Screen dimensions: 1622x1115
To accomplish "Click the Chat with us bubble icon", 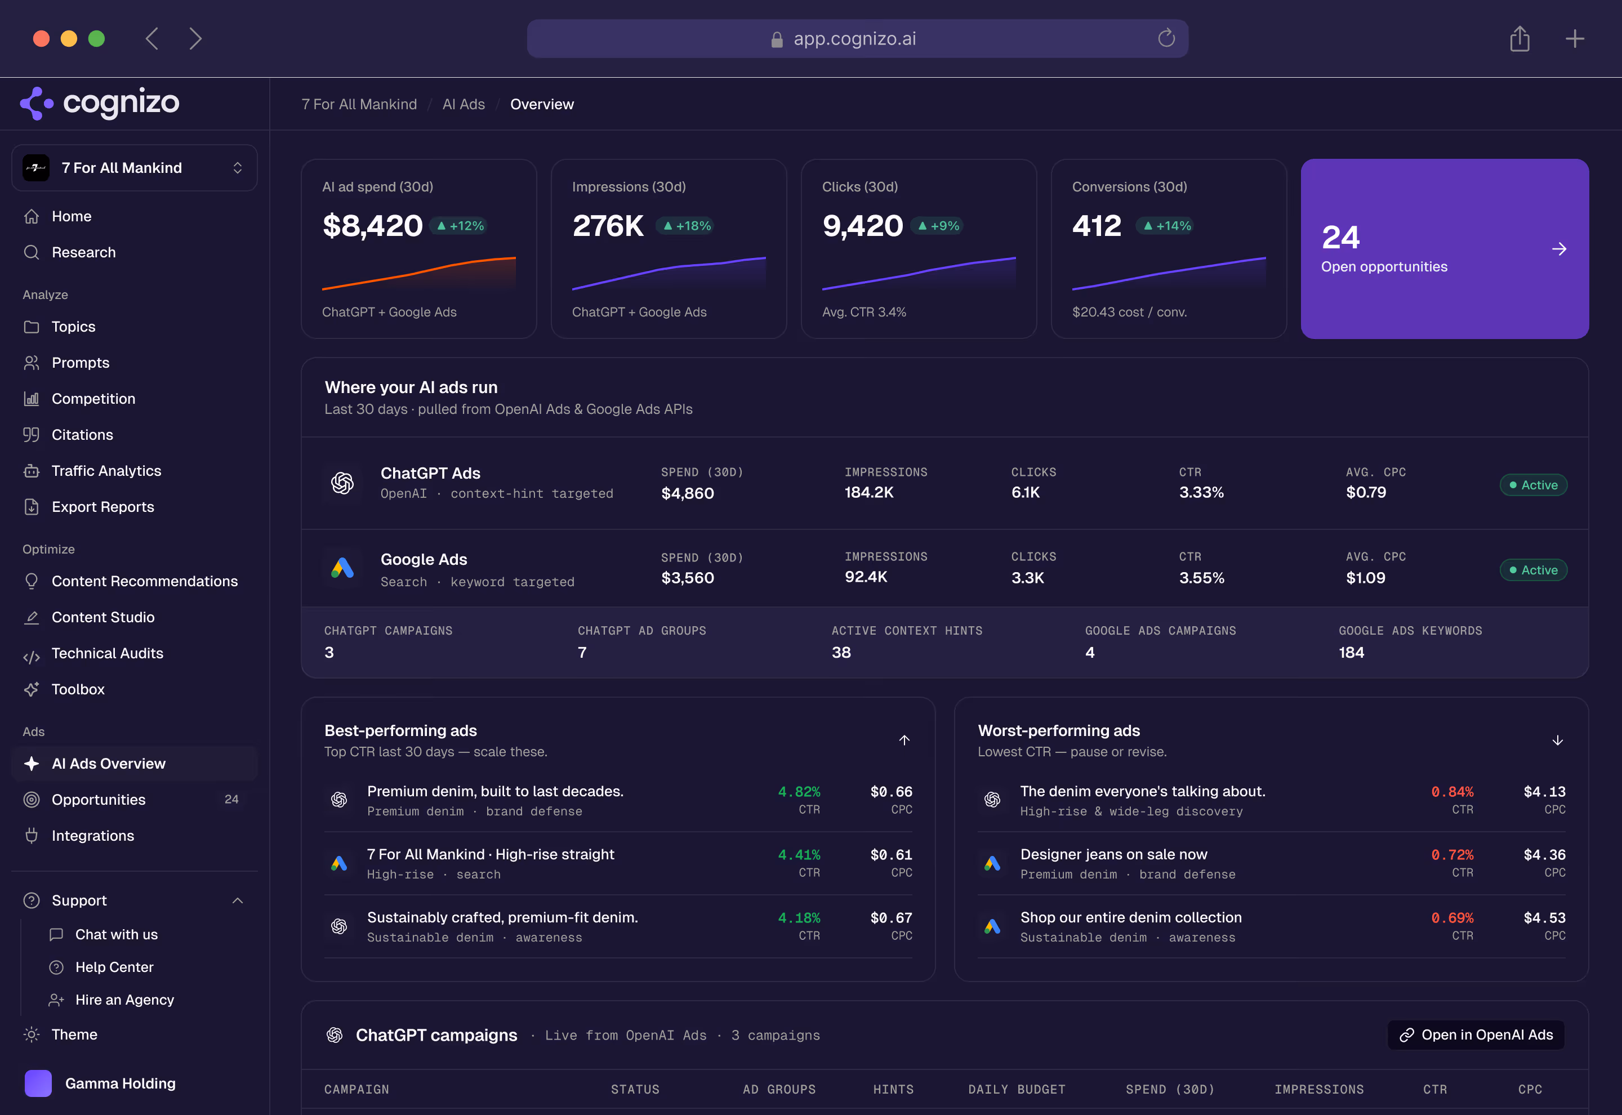I will (56, 935).
